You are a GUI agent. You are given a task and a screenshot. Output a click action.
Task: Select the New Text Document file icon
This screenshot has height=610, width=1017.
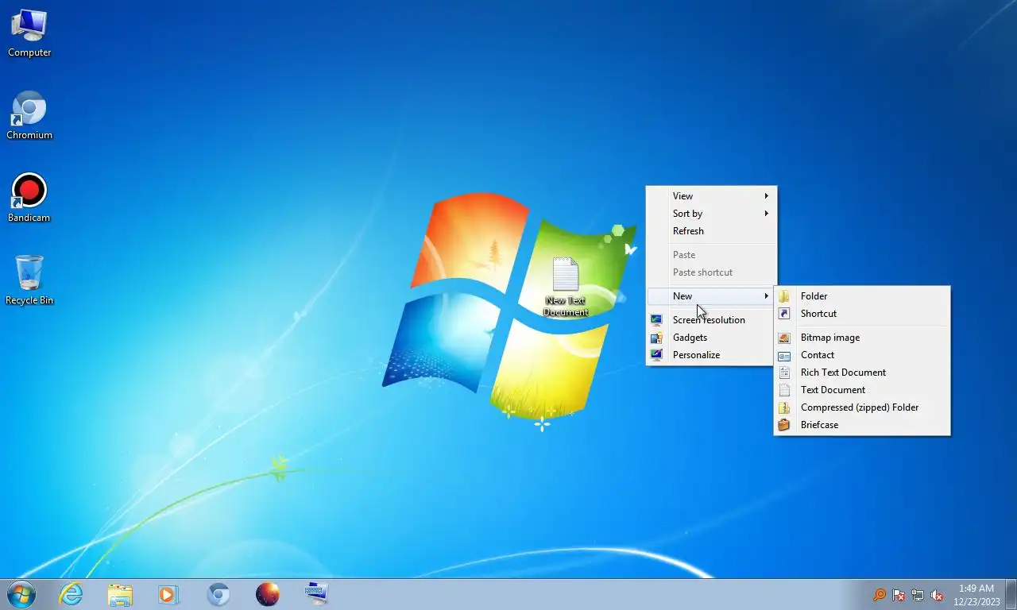[x=566, y=275]
